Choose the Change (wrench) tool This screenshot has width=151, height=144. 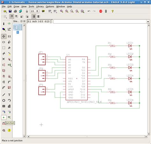pyautogui.click(x=9, y=48)
